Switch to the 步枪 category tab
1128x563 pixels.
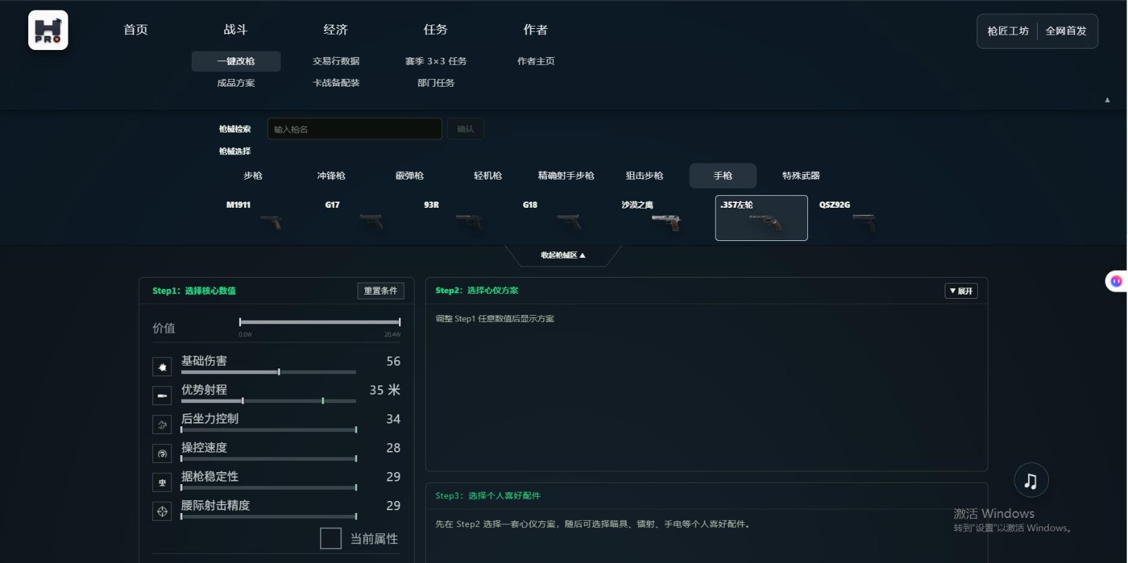252,175
